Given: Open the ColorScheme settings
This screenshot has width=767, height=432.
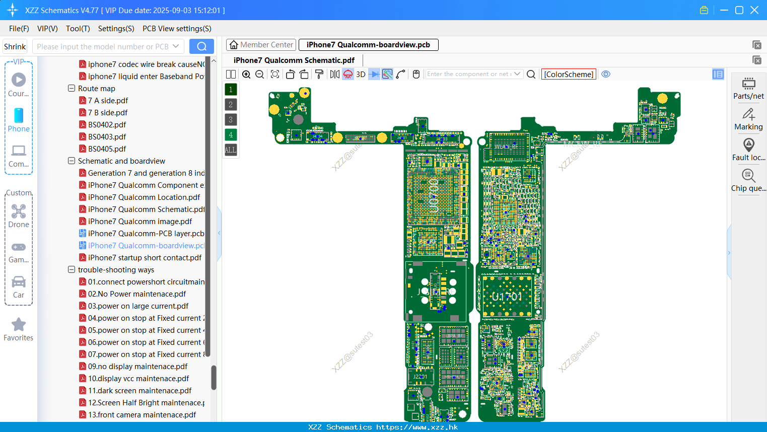Looking at the screenshot, I should (x=569, y=74).
